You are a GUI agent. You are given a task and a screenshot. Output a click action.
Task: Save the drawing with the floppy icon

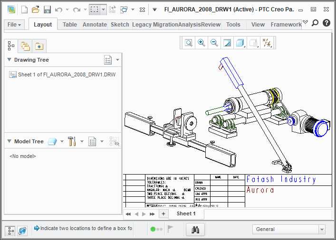click(x=47, y=9)
